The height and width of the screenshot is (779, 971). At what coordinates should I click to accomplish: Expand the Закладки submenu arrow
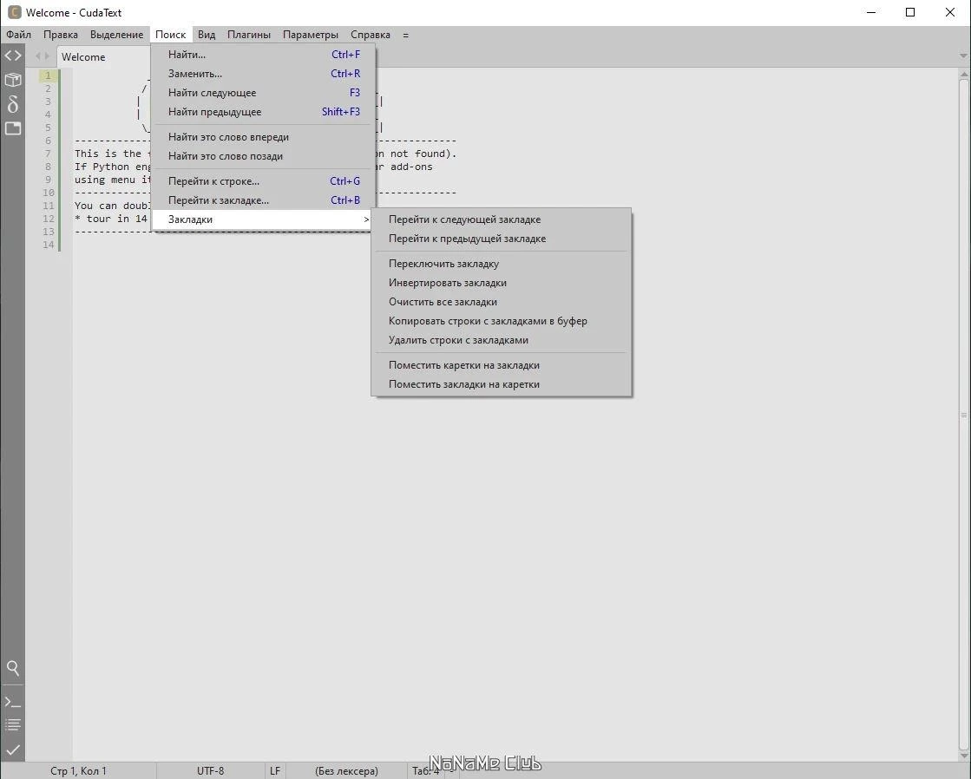coord(366,219)
